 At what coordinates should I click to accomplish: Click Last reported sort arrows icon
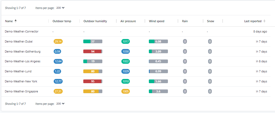pyautogui.click(x=264, y=21)
